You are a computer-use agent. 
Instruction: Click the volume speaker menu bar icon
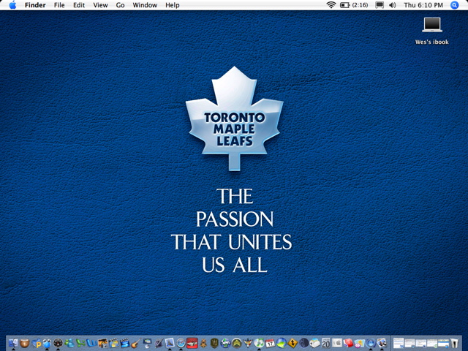coord(393,5)
